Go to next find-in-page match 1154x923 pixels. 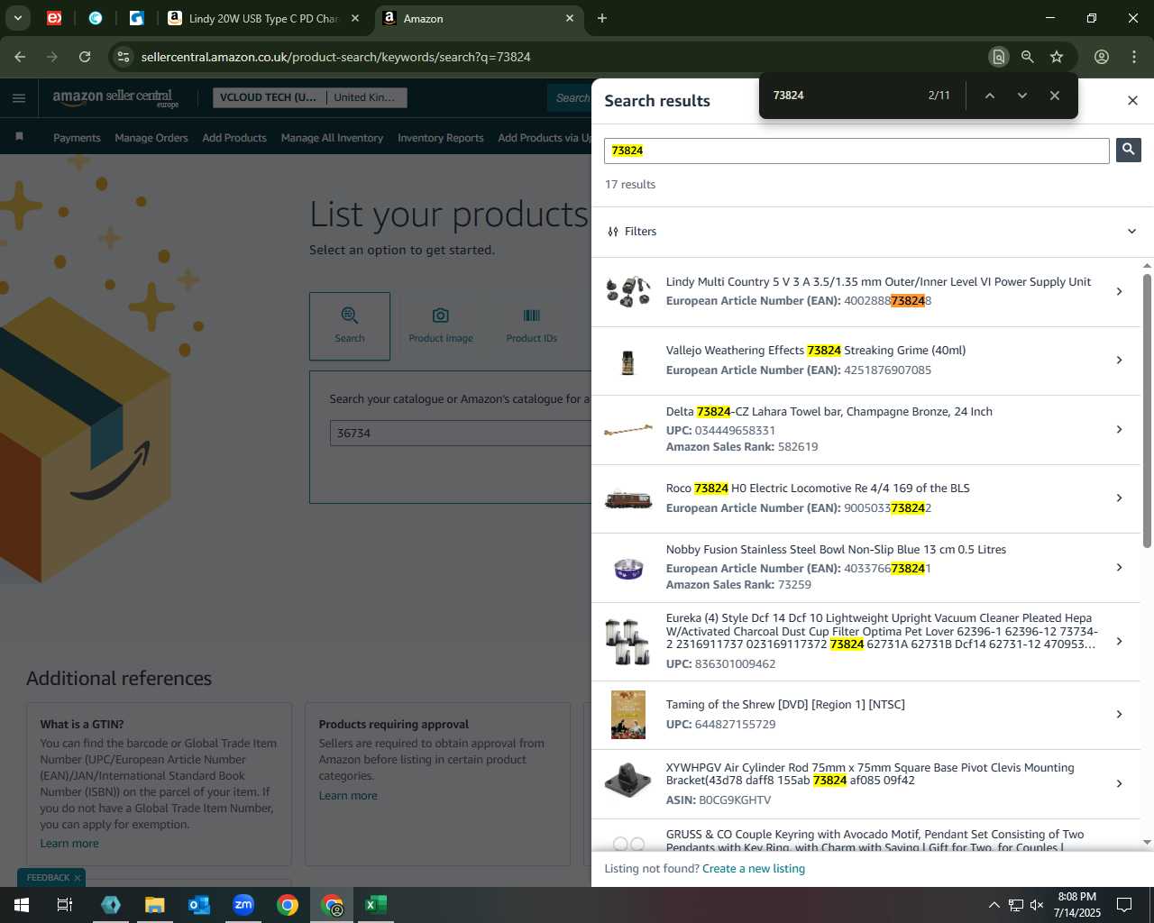[x=1021, y=96]
